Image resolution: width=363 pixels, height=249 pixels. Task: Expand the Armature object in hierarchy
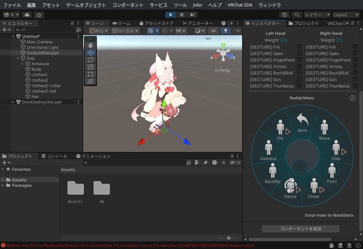coord(23,64)
